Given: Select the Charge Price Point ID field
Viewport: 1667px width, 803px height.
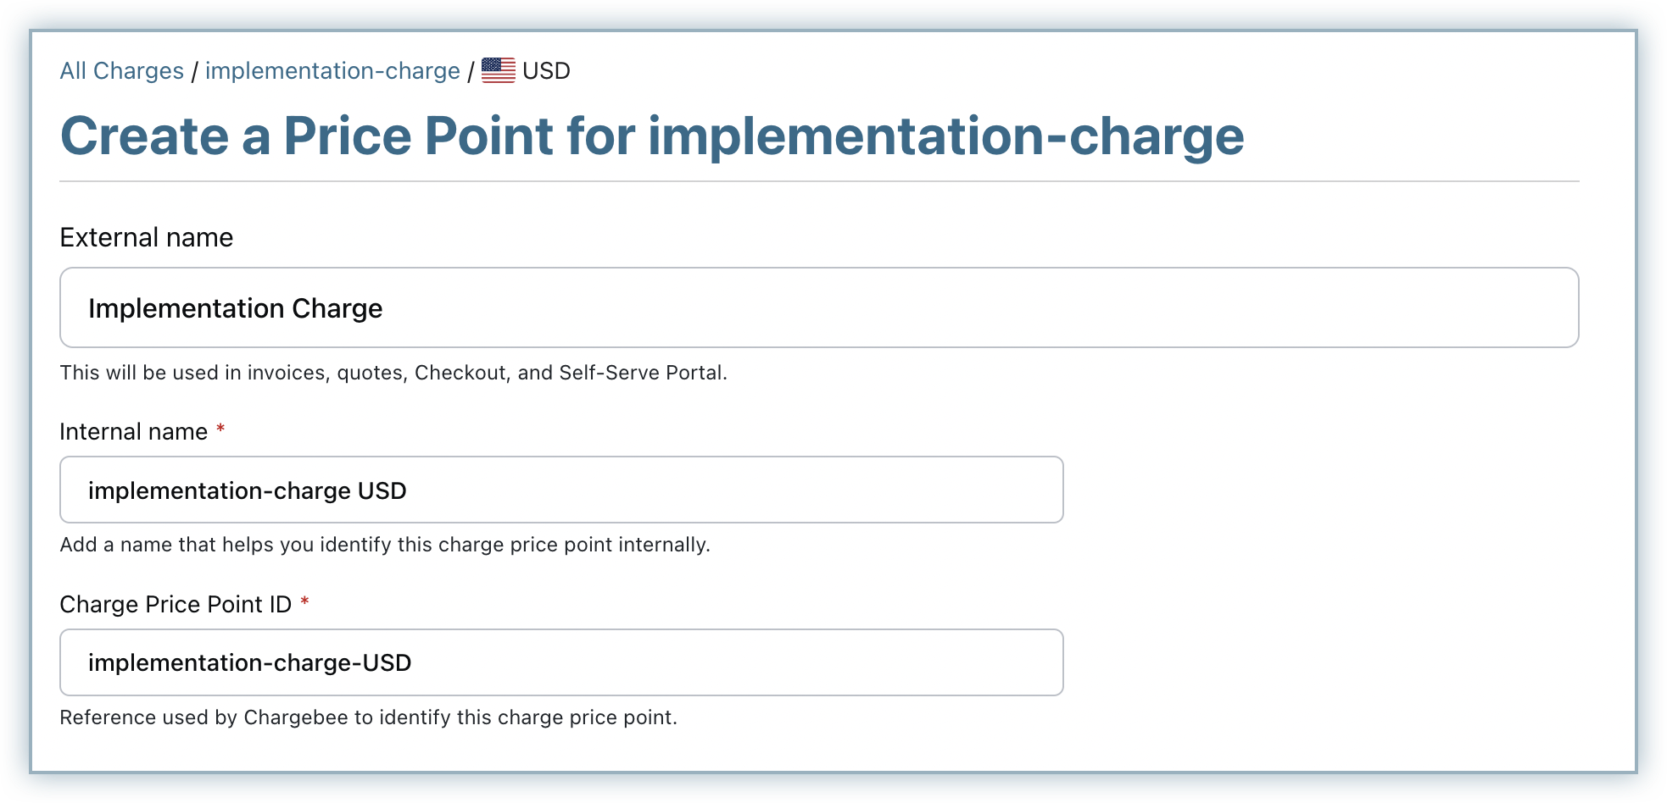Looking at the screenshot, I should click(x=560, y=662).
